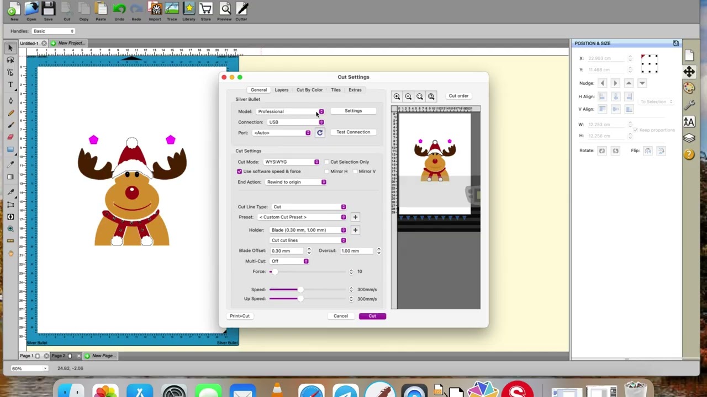Enable Mirror V checkbox
Viewport: 707px width, 397px height.
pyautogui.click(x=355, y=171)
